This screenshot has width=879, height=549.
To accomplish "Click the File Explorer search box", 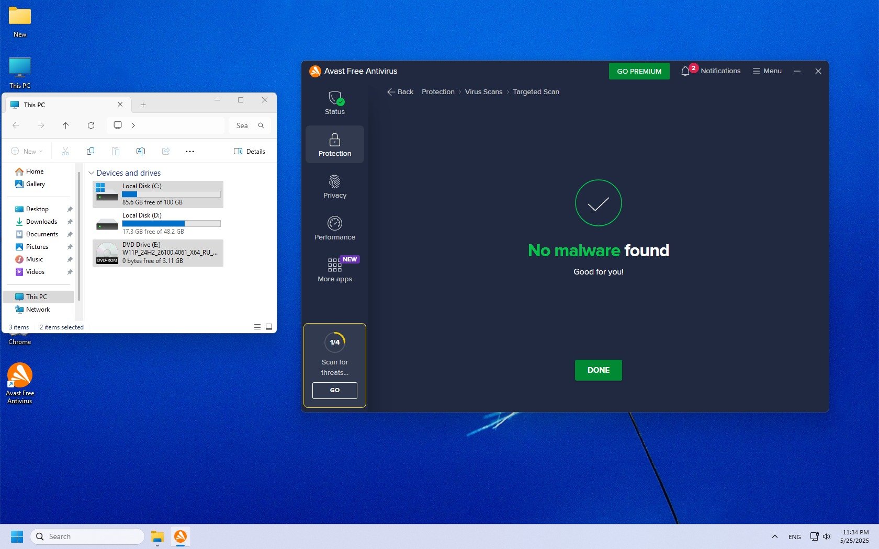I will [x=250, y=125].
